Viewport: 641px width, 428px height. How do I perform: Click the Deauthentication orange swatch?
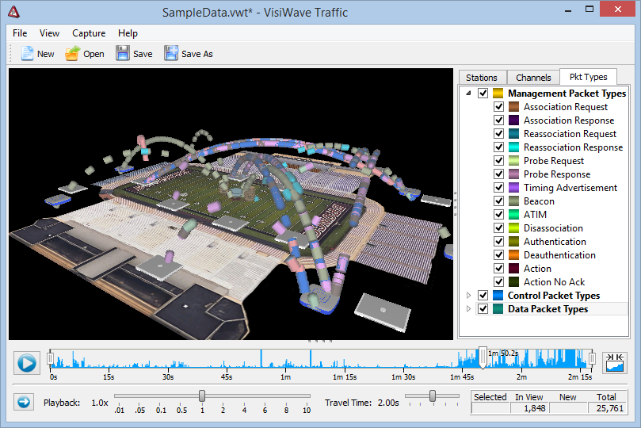tap(513, 255)
